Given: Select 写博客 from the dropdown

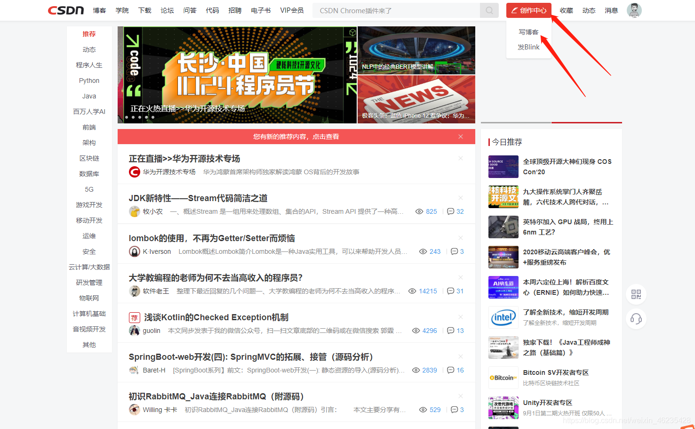Looking at the screenshot, I should pyautogui.click(x=528, y=32).
